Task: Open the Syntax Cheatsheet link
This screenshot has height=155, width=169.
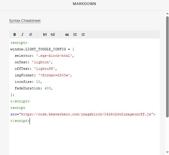Action: tap(25, 21)
